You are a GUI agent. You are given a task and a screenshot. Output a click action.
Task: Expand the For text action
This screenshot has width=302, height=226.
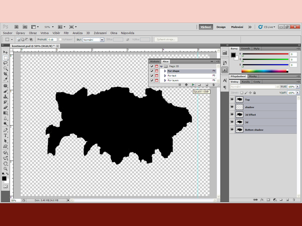[165, 75]
